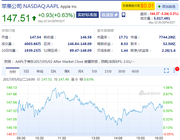The height and width of the screenshot is (140, 180).
Task: Click the 成交量 value 4003.86万
Action: pos(33,44)
